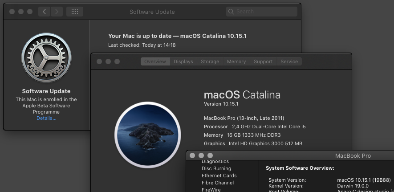This screenshot has height=192, width=394.
Task: Select Diagnostics in System Information sidebar
Action: point(215,162)
